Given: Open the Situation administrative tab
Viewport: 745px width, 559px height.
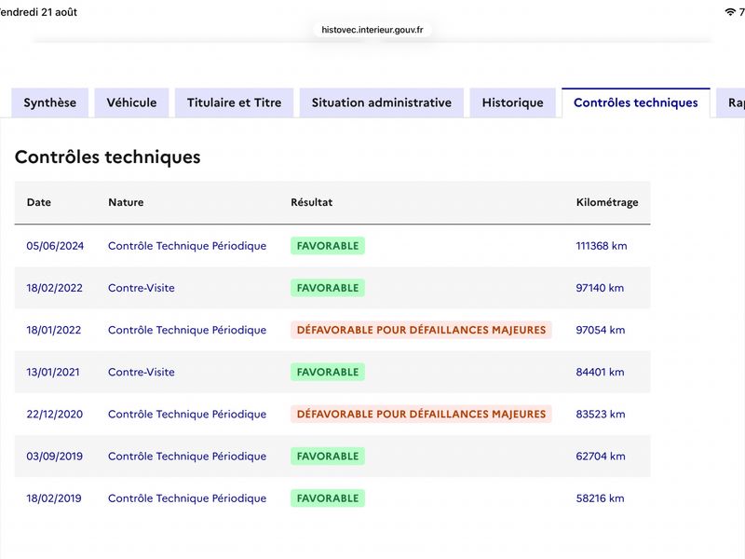Looking at the screenshot, I should pos(382,102).
